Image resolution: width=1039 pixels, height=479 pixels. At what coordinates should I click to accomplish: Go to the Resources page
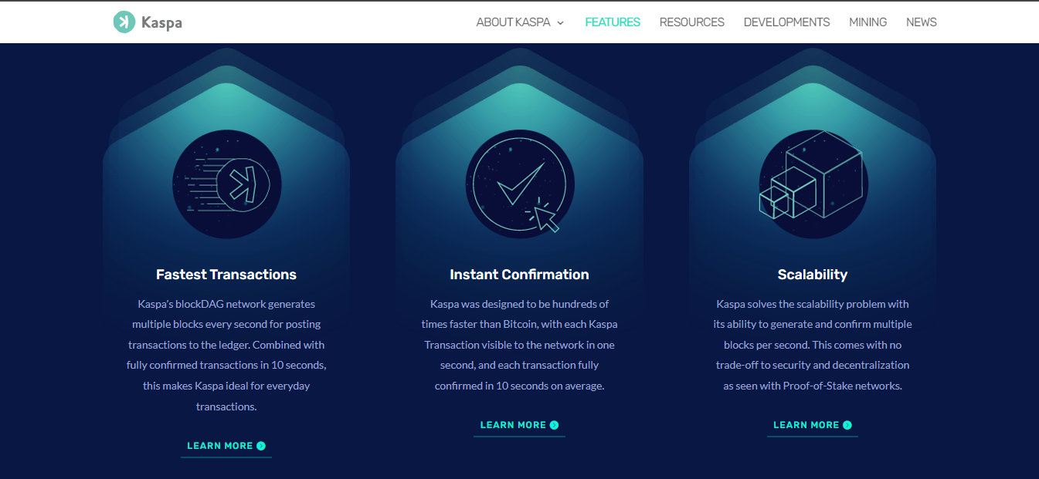tap(691, 22)
